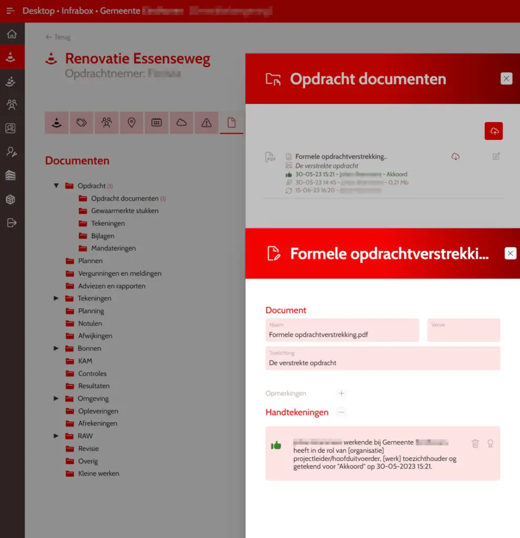Open the Overig folder
The height and width of the screenshot is (538, 520).
pos(81,461)
